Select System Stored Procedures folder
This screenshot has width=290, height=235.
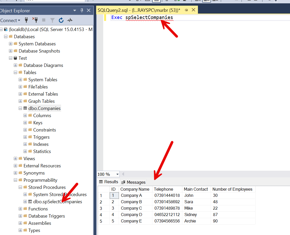(60, 195)
